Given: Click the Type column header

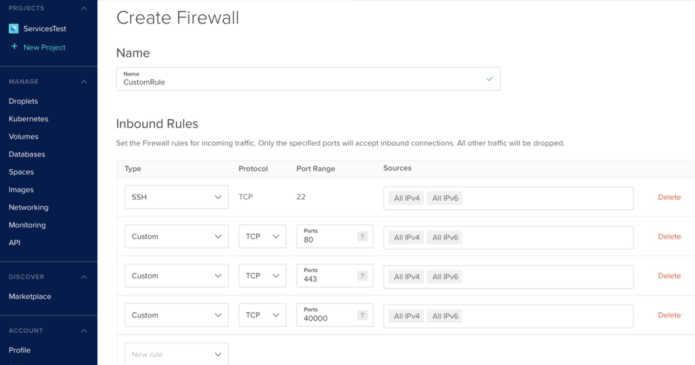Looking at the screenshot, I should point(133,169).
